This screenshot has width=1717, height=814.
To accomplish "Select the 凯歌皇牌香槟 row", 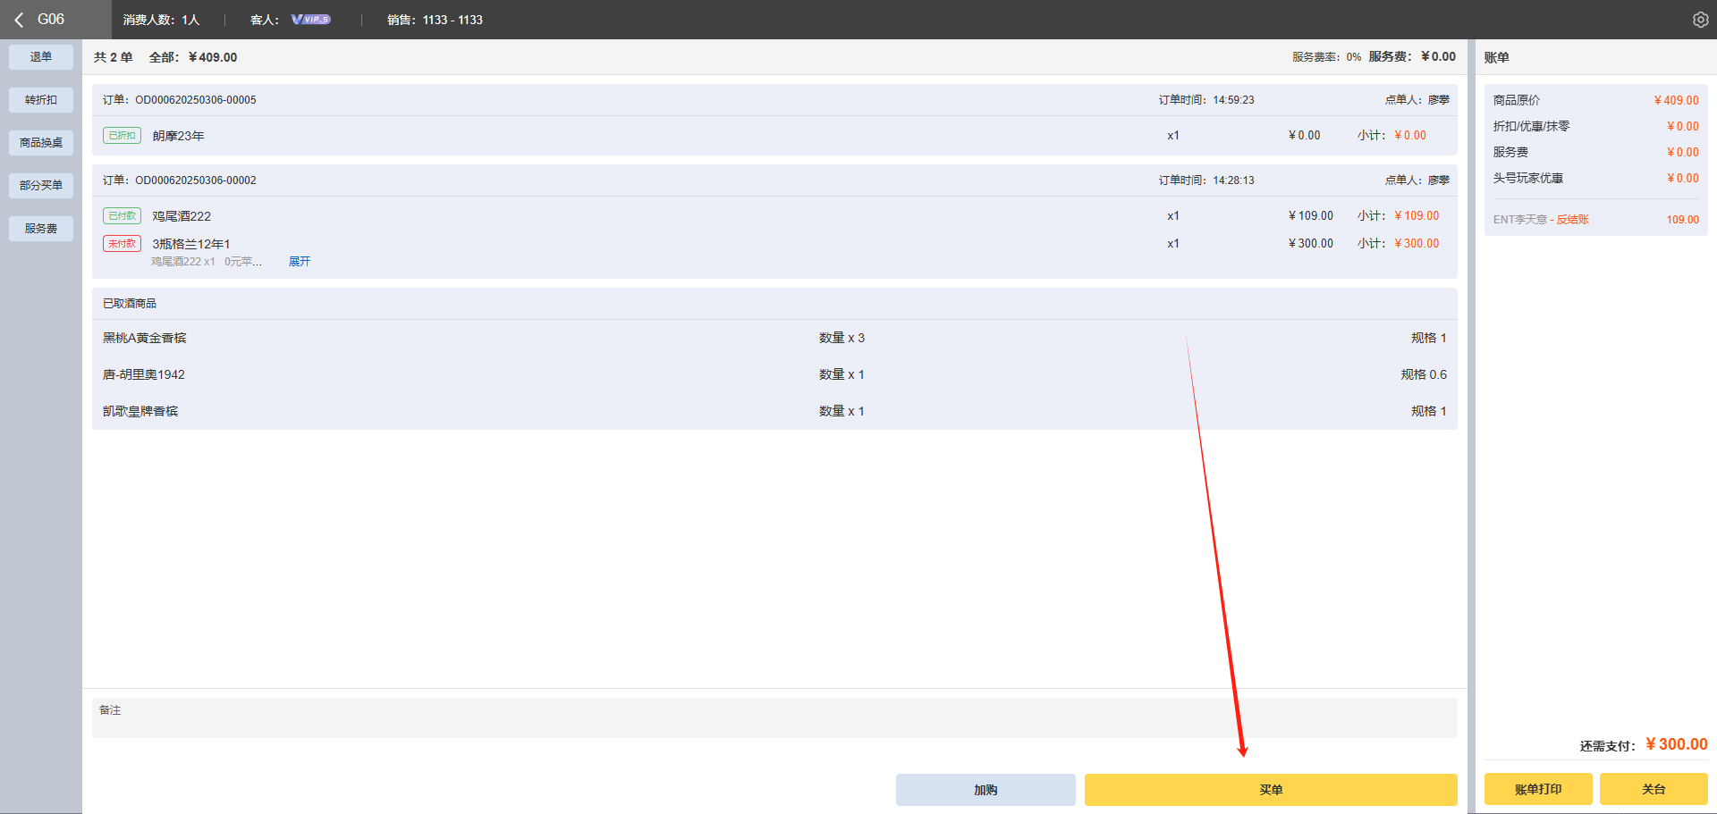I will [774, 411].
